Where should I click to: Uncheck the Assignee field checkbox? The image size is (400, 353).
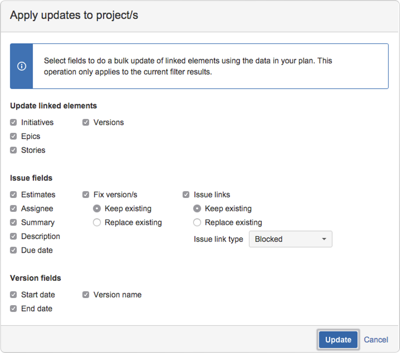tap(13, 209)
